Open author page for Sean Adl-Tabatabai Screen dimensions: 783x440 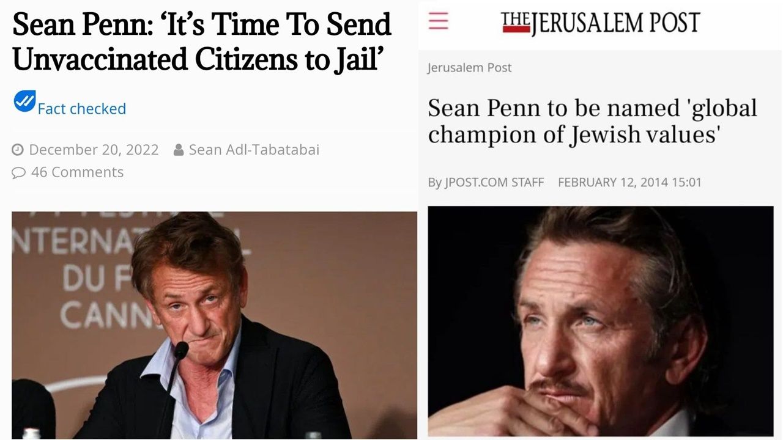(254, 150)
